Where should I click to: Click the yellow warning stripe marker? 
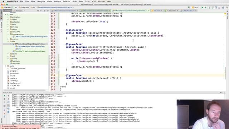point(225,14)
